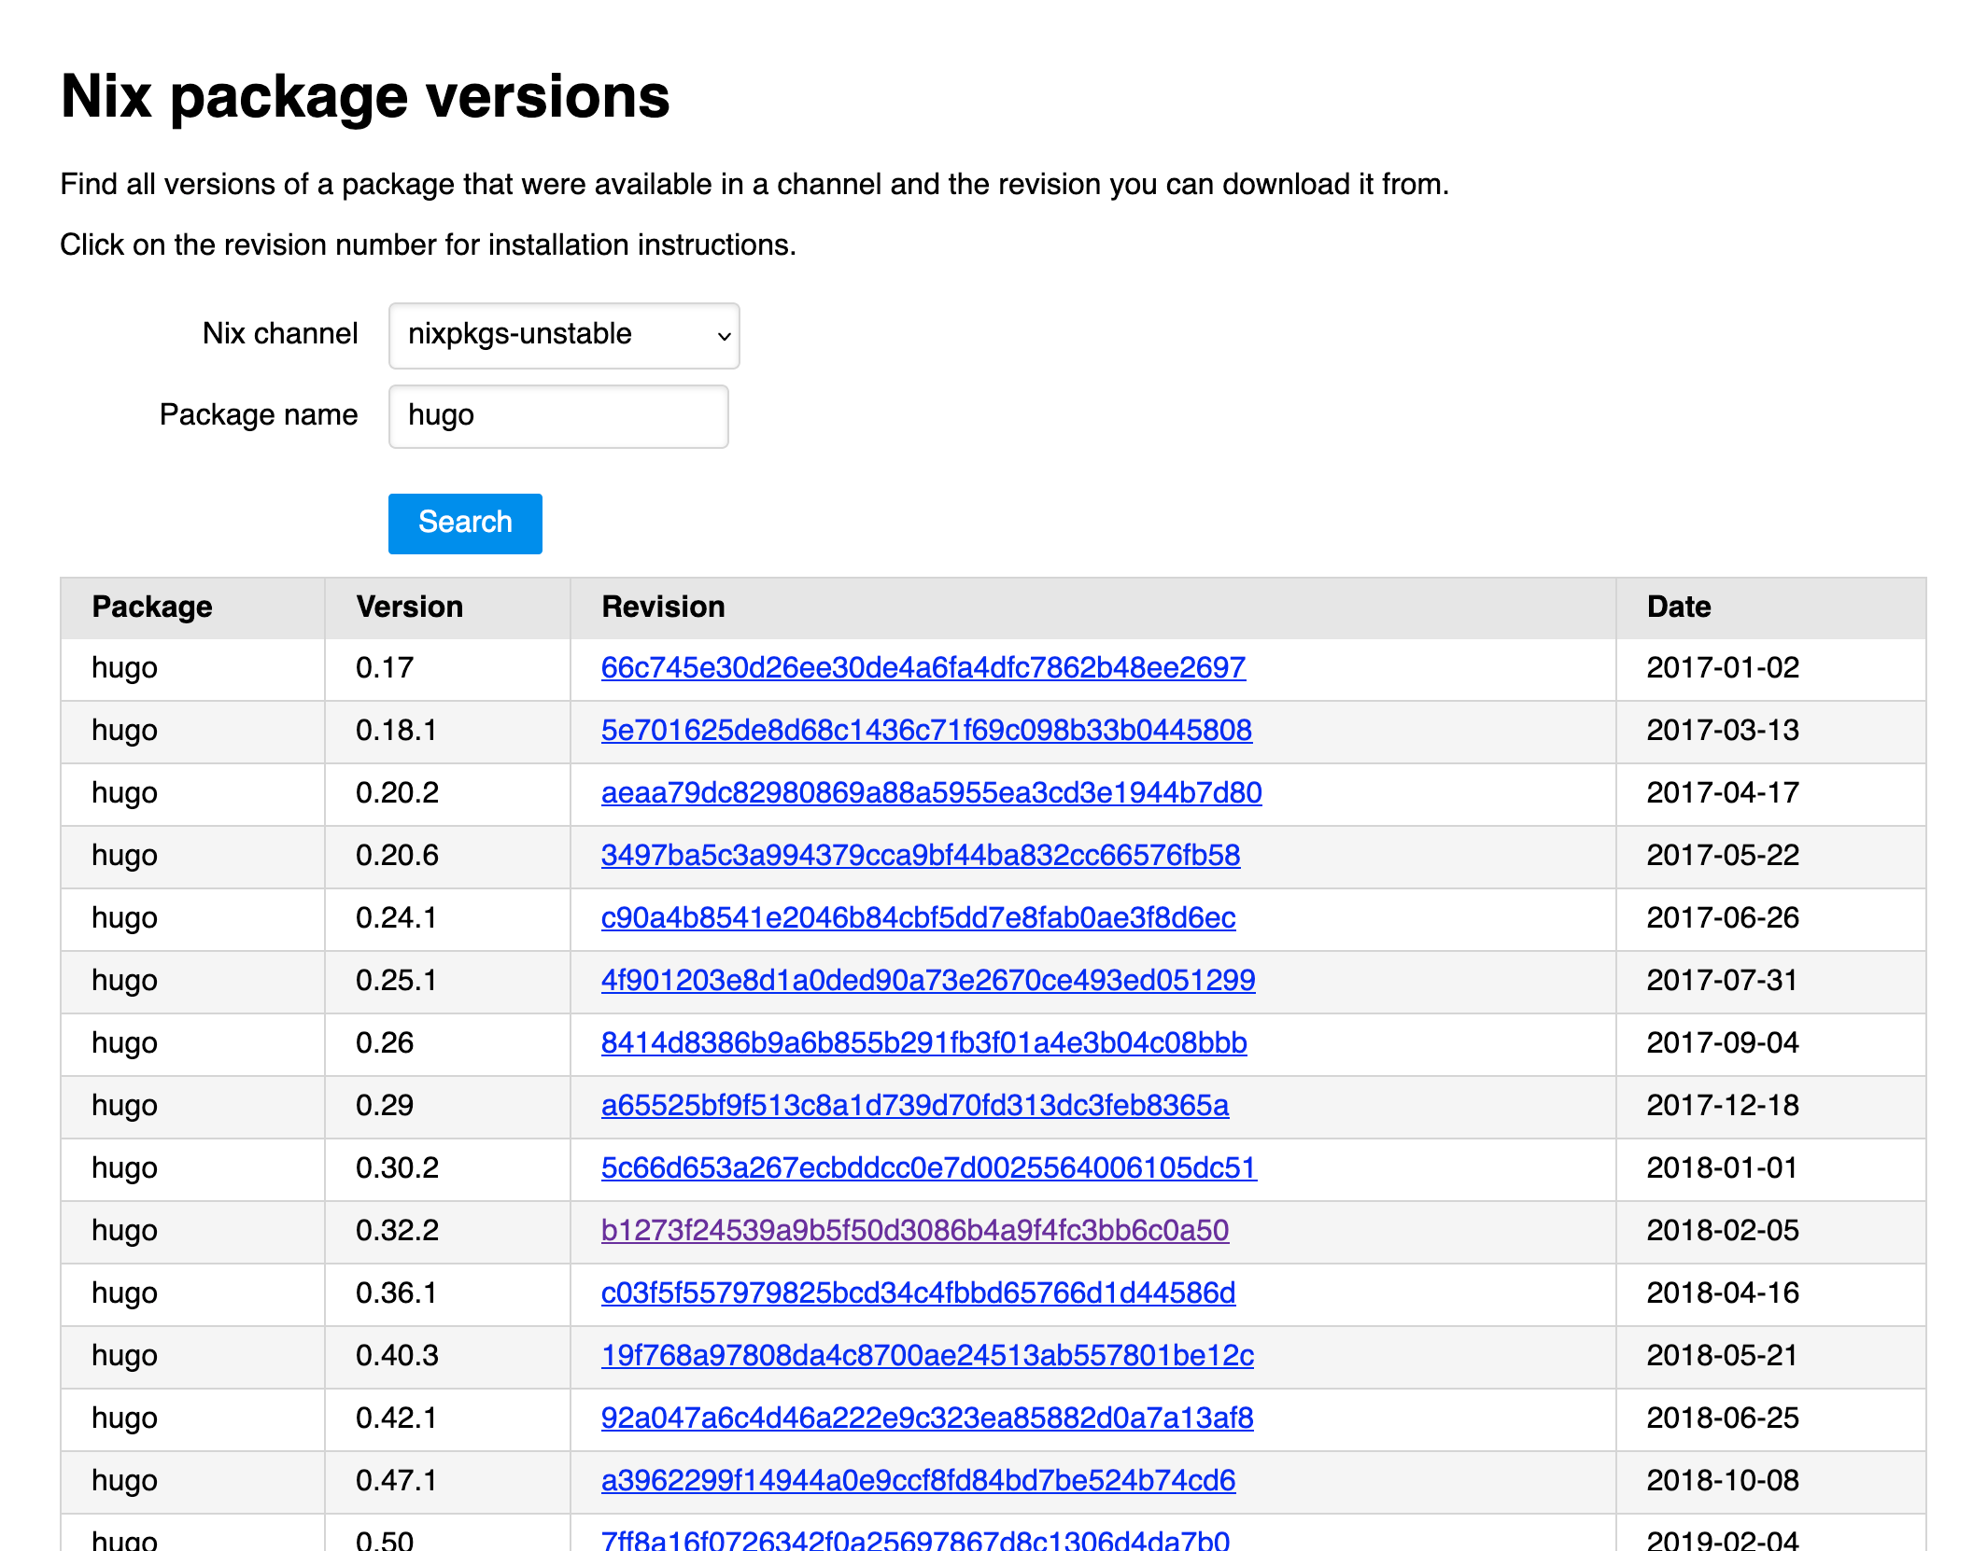Click revision c03f5f557979825bcd34c4fbbd65766d1d44586d
This screenshot has width=1987, height=1551.
coord(918,1293)
